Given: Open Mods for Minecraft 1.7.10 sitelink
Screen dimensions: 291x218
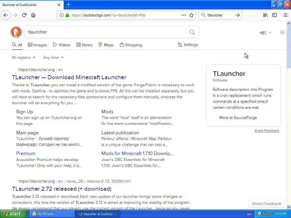Looking at the screenshot, I should coord(137,154).
